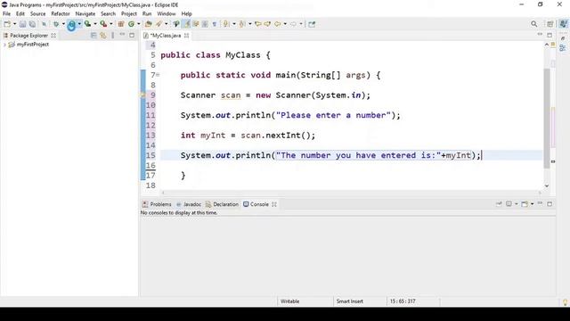Click the Writable status bar field
The height and width of the screenshot is (321, 570).
coord(289,301)
